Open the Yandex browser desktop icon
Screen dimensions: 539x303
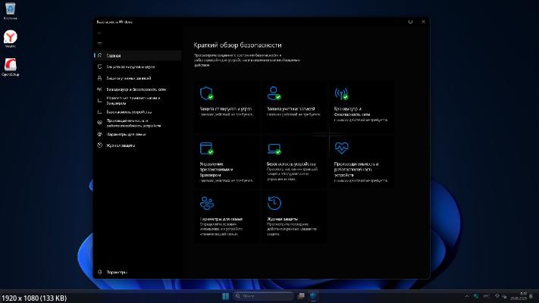[11, 39]
